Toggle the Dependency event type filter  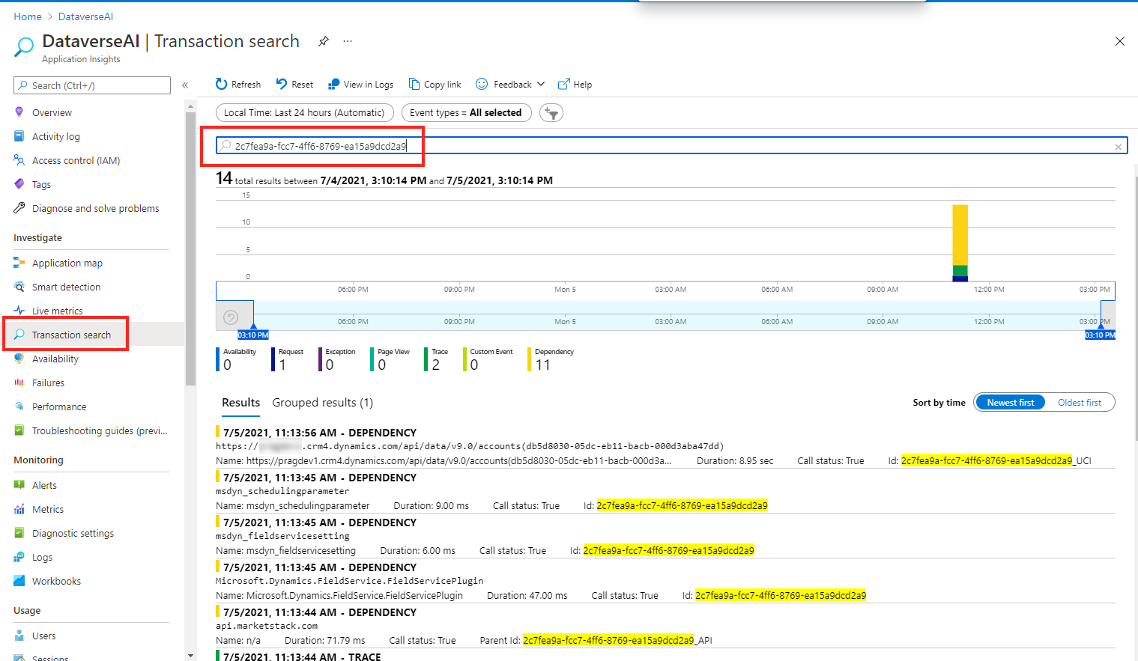point(552,359)
